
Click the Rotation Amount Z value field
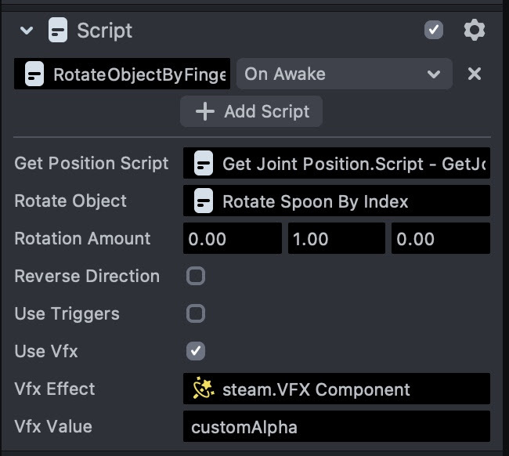pos(440,239)
